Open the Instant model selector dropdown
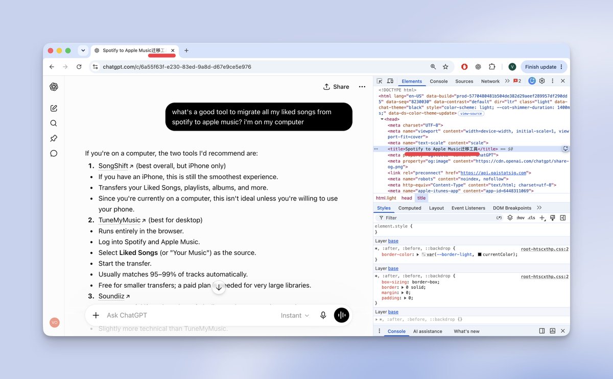Image resolution: width=613 pixels, height=379 pixels. click(295, 315)
